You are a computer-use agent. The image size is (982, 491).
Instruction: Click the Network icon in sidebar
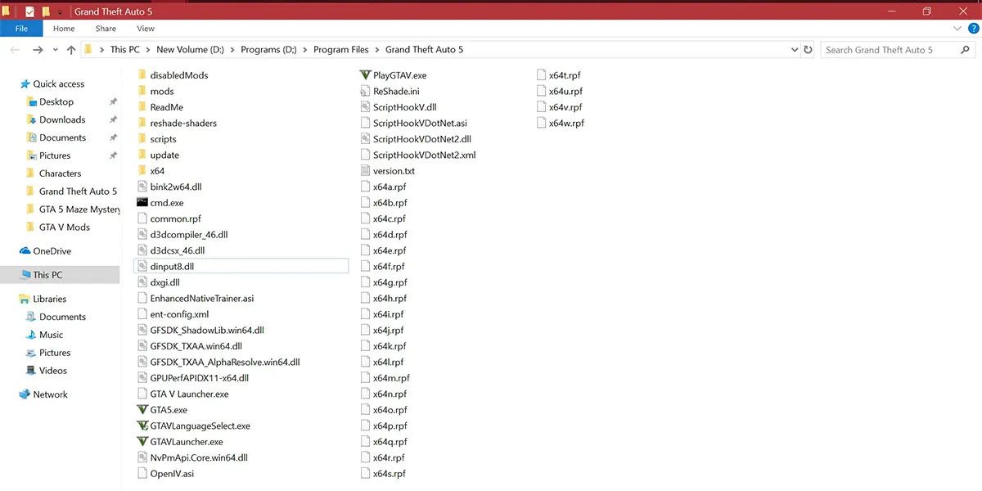[x=25, y=394]
